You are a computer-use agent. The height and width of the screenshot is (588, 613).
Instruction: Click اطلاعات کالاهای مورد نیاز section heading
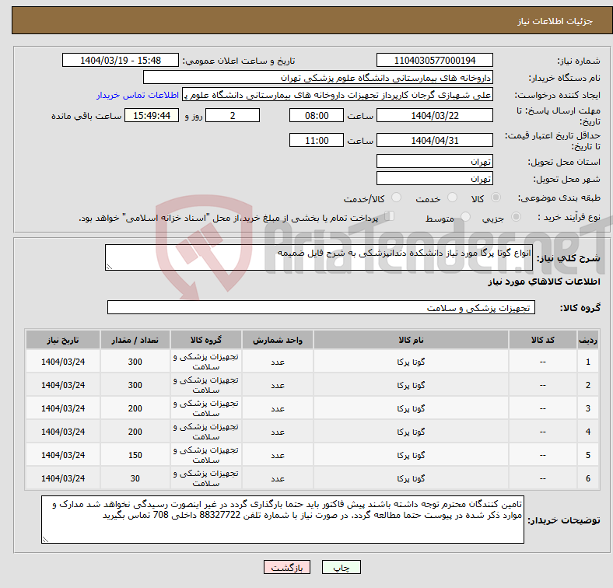544,282
